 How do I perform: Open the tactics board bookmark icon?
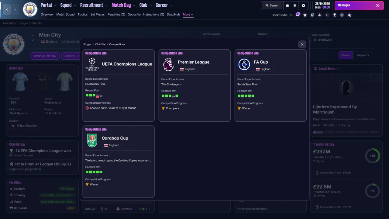(x=312, y=15)
